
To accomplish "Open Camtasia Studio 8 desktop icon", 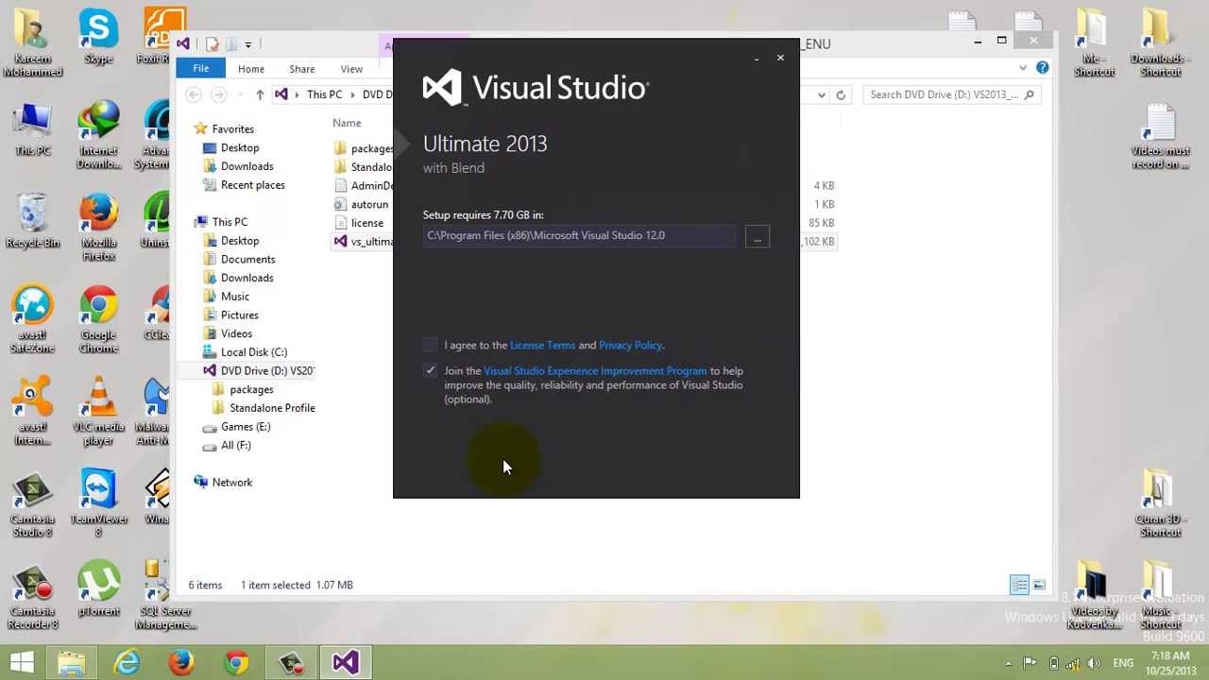I will pyautogui.click(x=33, y=503).
